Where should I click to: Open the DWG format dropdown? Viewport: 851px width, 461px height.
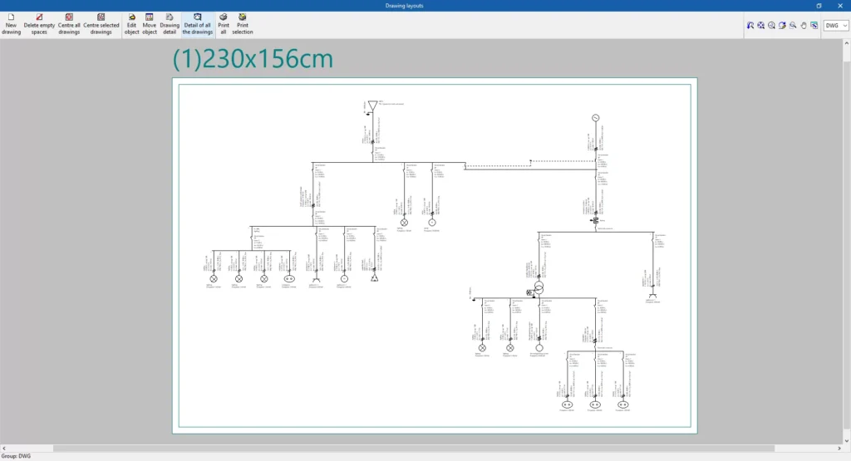coord(836,26)
